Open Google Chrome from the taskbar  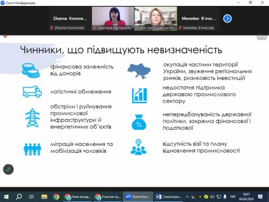56,197
